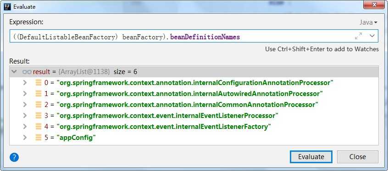388x171 pixels.
Task: Expand element 0 internalConfigurationAnnotationProcessor
Action: click(25, 83)
